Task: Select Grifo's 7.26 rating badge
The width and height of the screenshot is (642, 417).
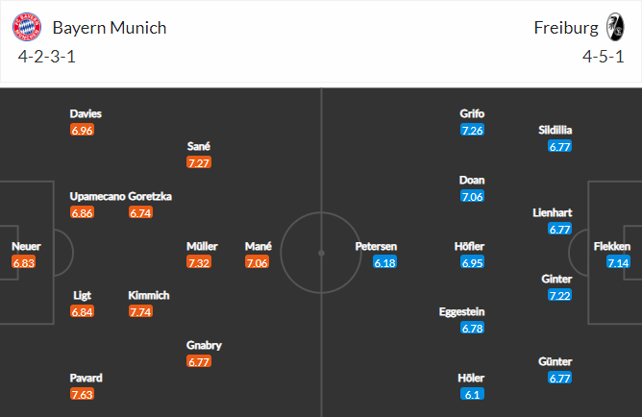Action: [x=473, y=130]
